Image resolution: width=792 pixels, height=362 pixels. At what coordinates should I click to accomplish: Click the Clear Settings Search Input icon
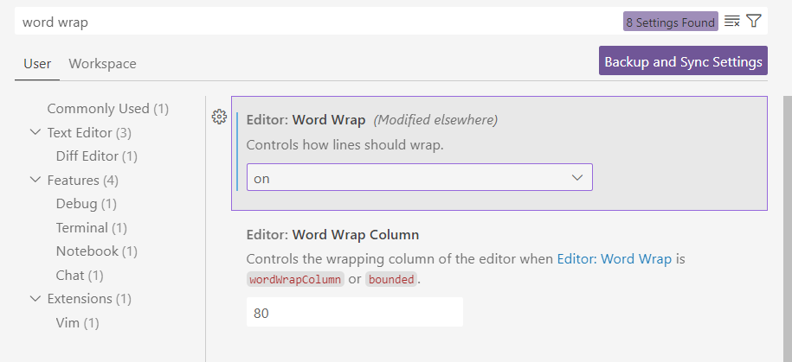click(731, 22)
